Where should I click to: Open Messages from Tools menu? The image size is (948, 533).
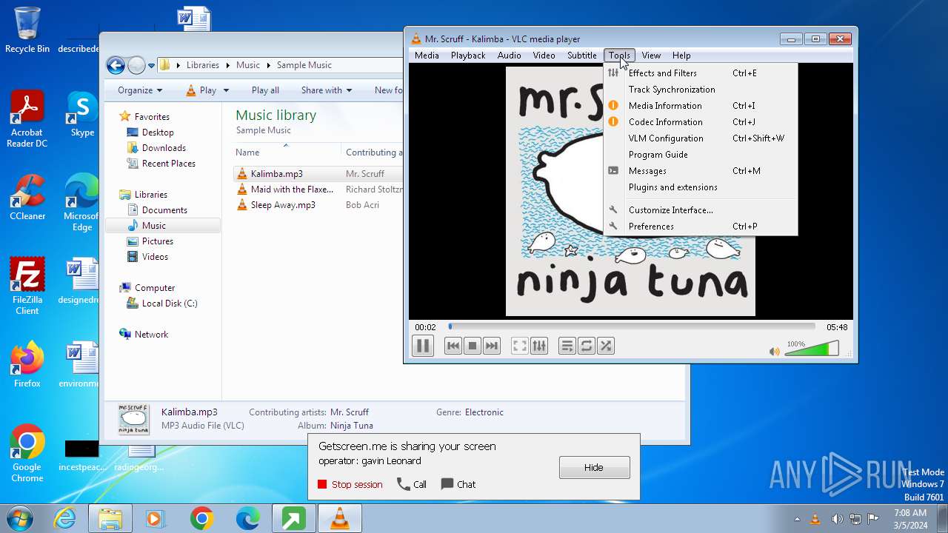pos(701,171)
